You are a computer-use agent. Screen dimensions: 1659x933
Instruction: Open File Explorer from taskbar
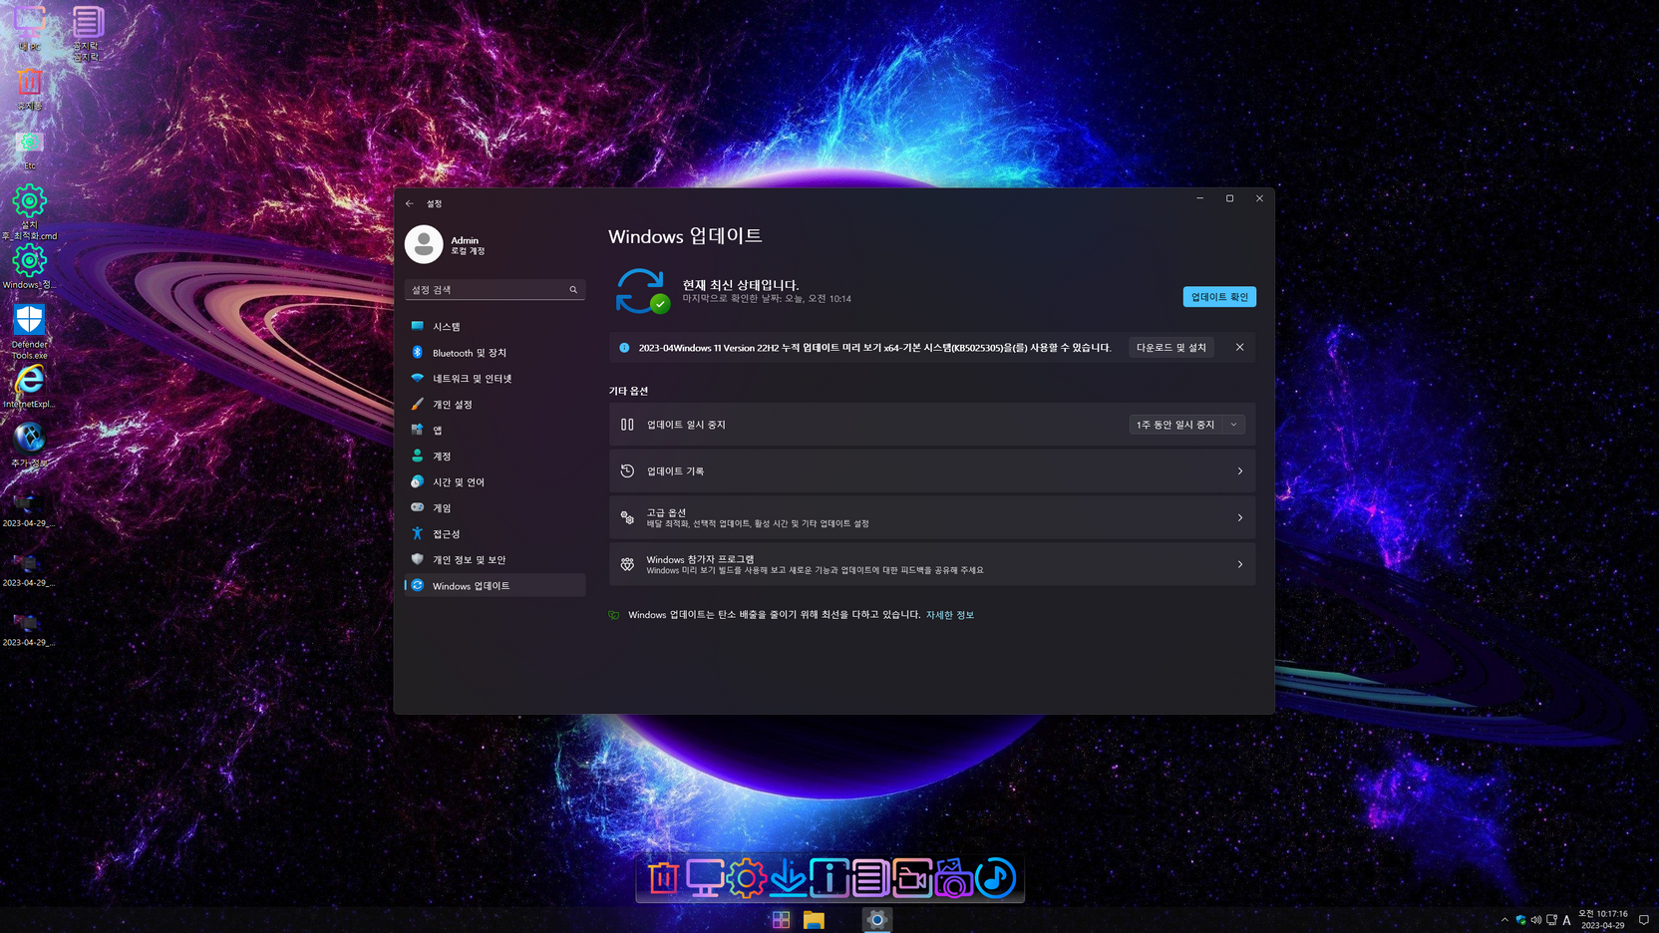[814, 920]
